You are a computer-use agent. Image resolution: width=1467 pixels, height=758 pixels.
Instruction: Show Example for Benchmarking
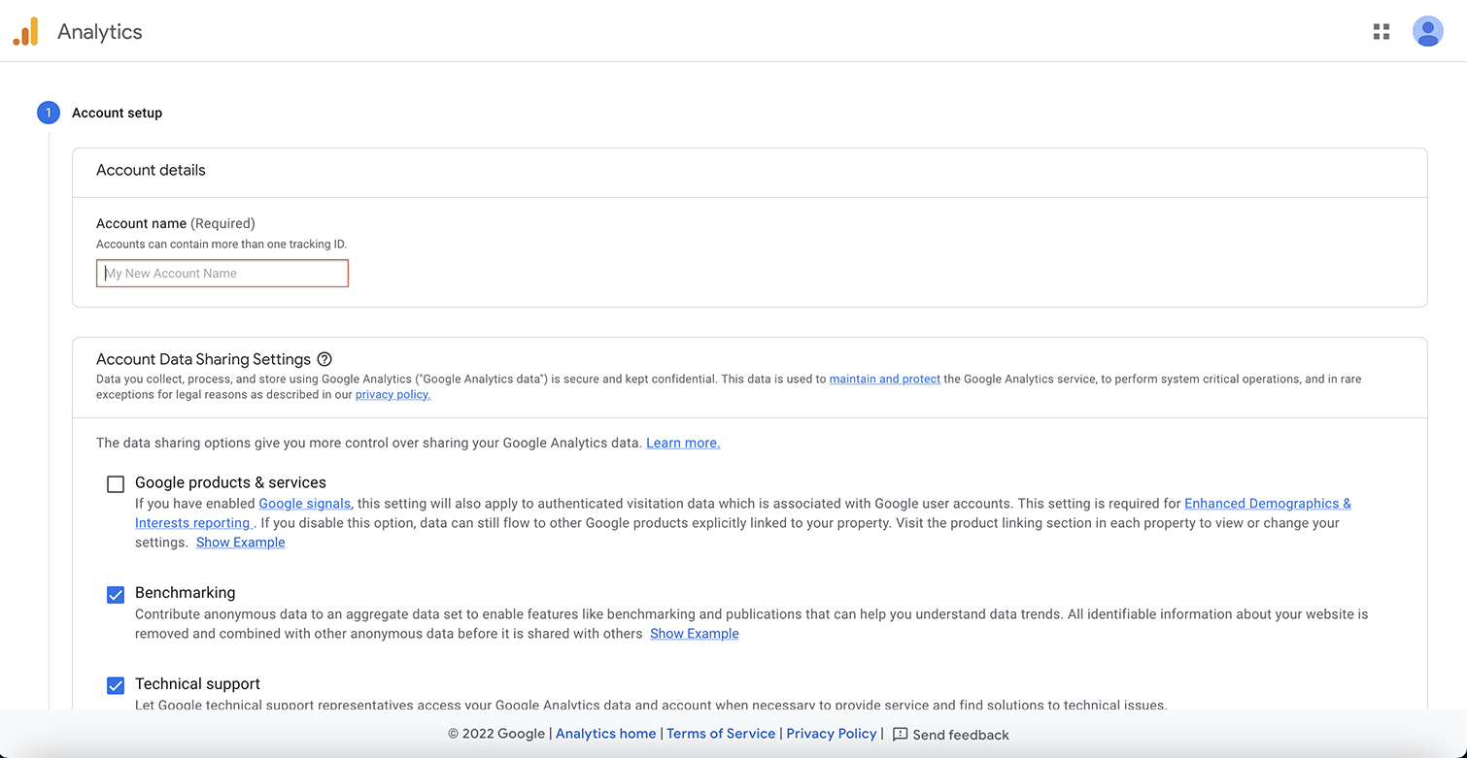click(x=694, y=634)
